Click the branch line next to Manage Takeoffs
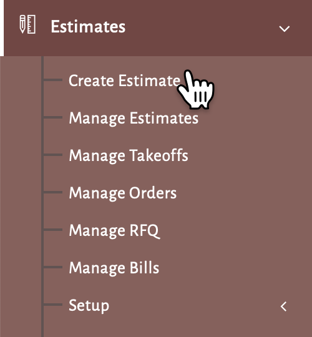The height and width of the screenshot is (337, 312). click(x=53, y=155)
